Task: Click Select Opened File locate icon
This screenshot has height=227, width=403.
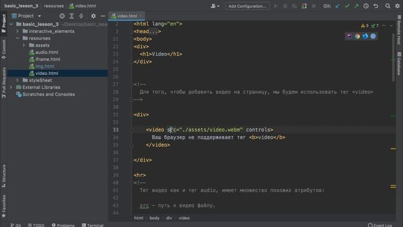Action: click(62, 16)
